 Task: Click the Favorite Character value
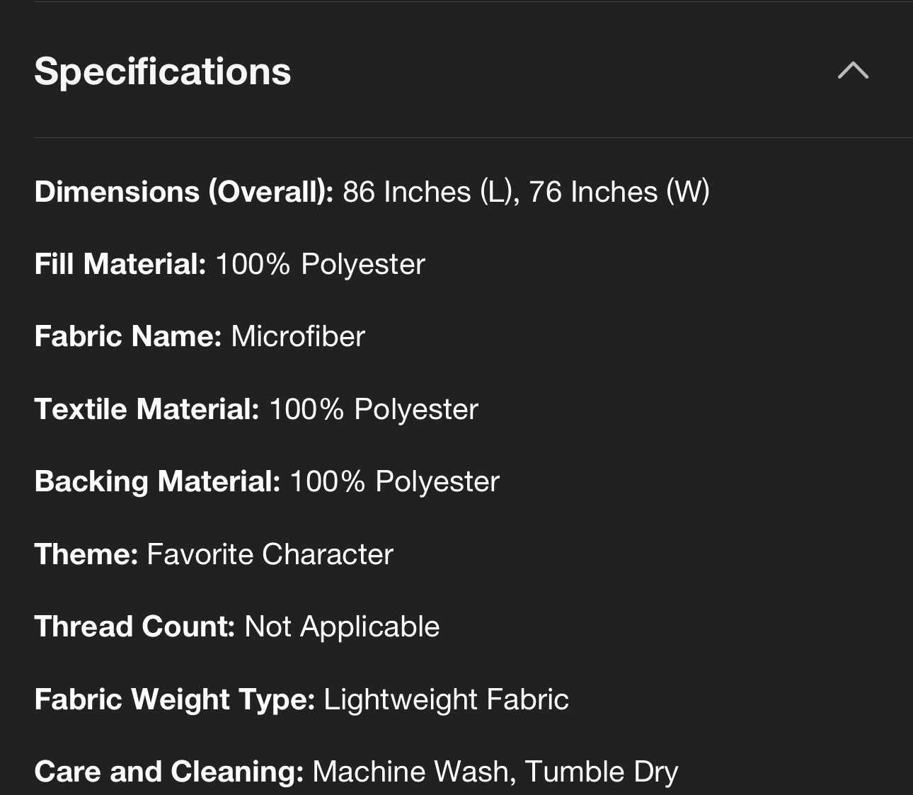click(270, 554)
